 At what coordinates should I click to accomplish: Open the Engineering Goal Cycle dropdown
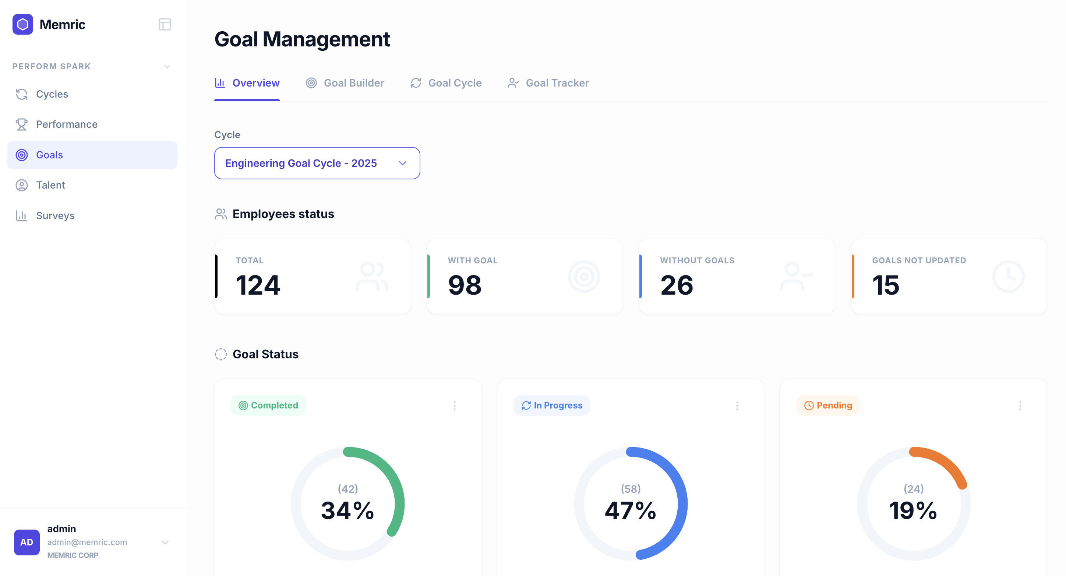(317, 163)
